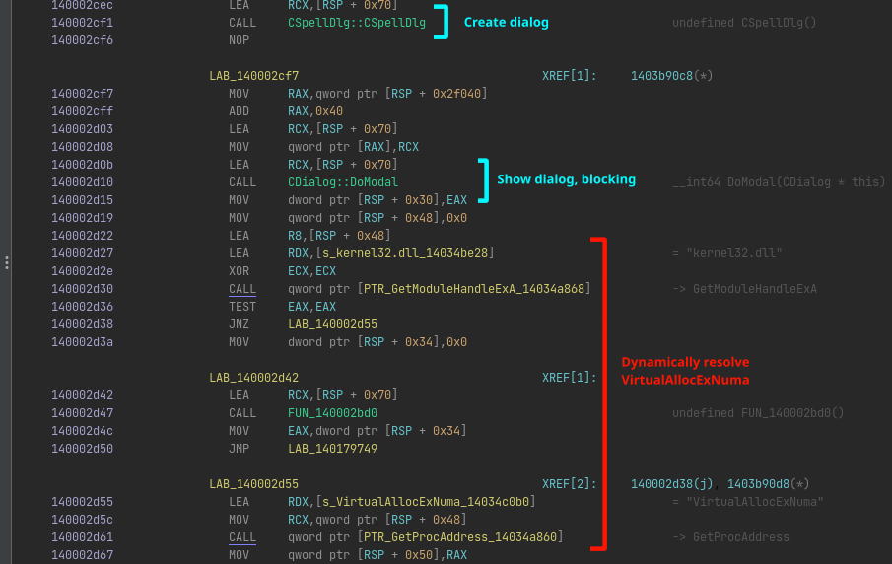Viewport: 892px width, 564px height.
Task: Click the undefined FUN_140002bd0() signature comment
Action: pyautogui.click(x=758, y=413)
